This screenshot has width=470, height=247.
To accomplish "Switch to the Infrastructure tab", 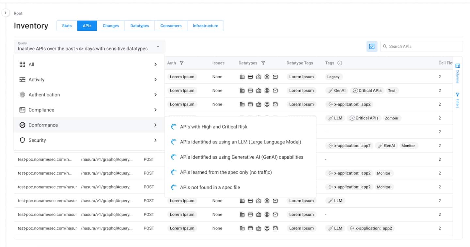I will click(x=205, y=26).
